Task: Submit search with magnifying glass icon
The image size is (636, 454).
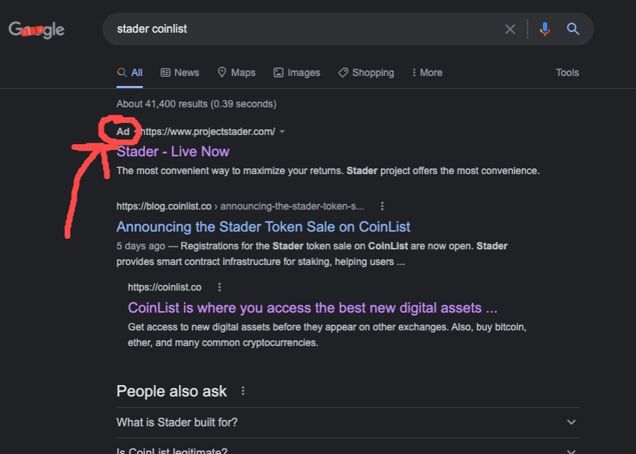Action: [x=573, y=29]
